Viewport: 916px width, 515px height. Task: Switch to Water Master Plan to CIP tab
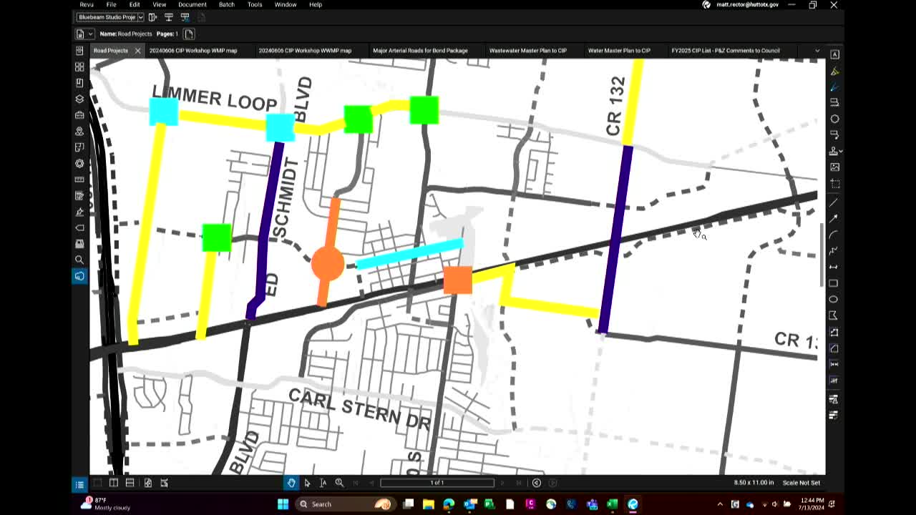(x=618, y=51)
